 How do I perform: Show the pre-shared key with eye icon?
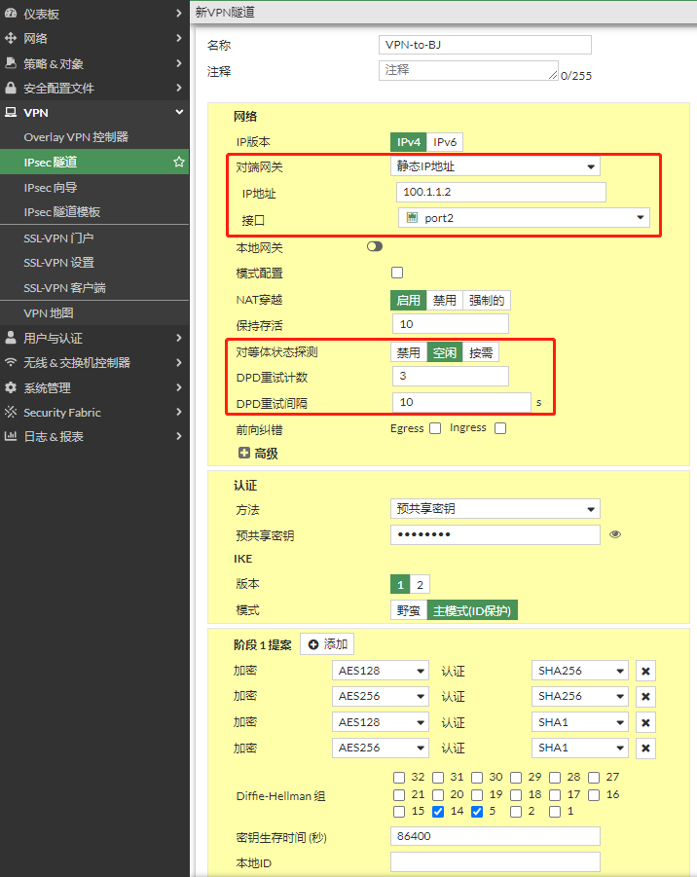(x=615, y=534)
